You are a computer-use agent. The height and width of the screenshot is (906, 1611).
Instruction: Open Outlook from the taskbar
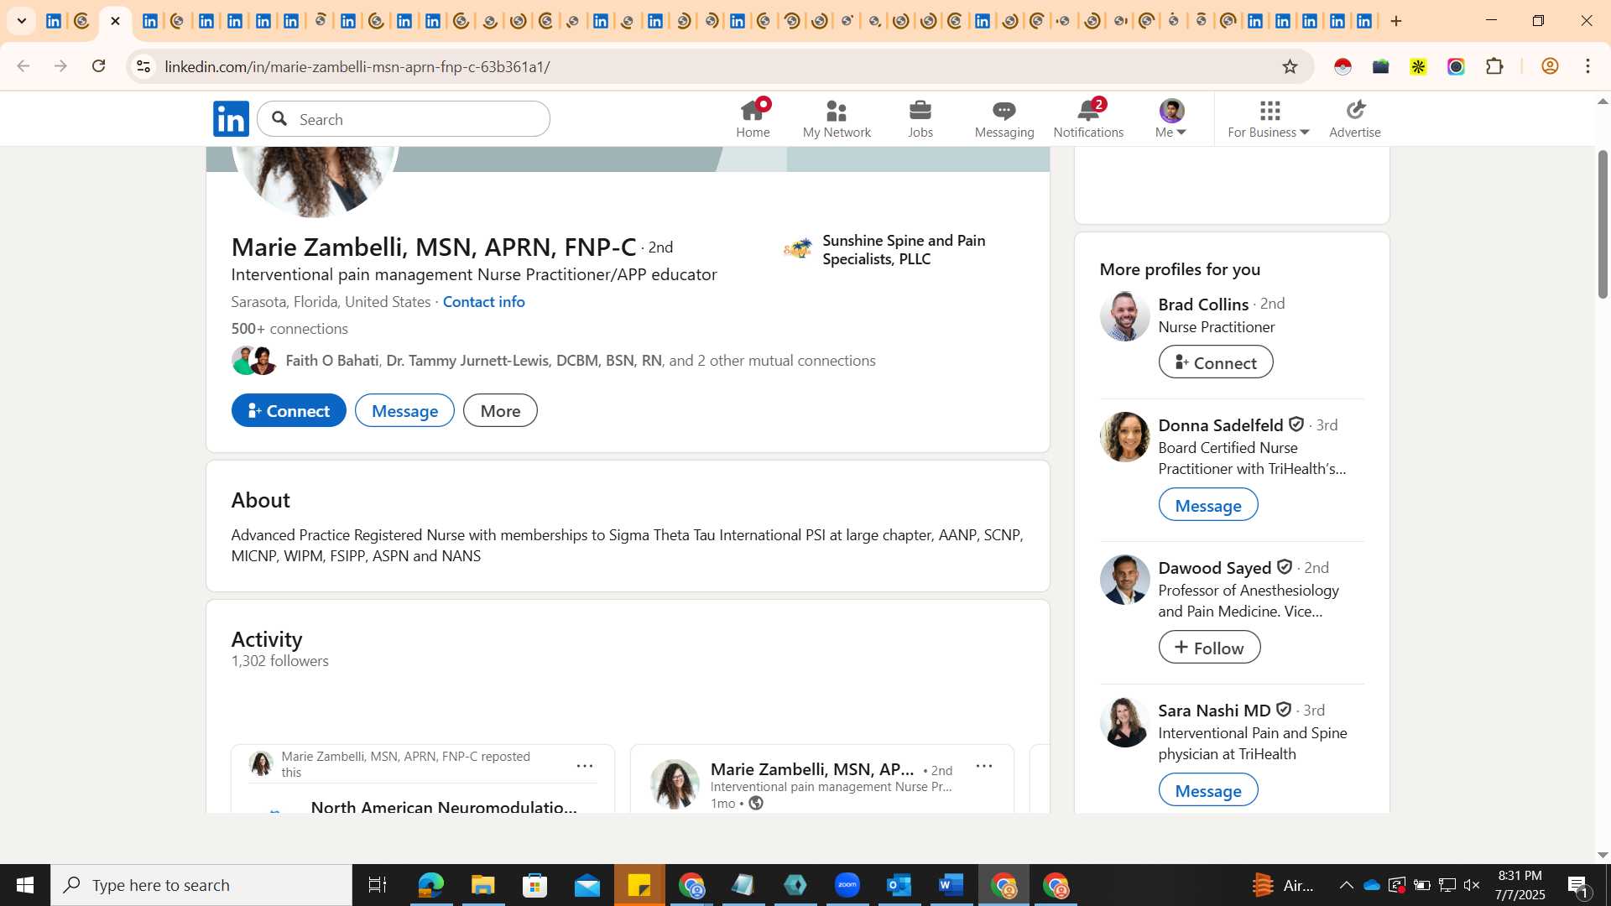(899, 885)
